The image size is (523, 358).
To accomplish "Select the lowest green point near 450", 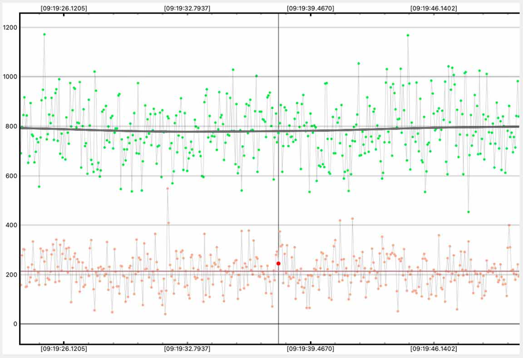I will (x=468, y=212).
